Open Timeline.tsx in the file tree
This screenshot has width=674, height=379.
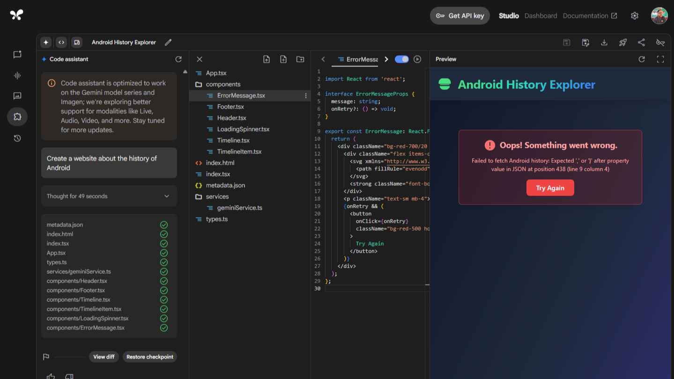(233, 140)
